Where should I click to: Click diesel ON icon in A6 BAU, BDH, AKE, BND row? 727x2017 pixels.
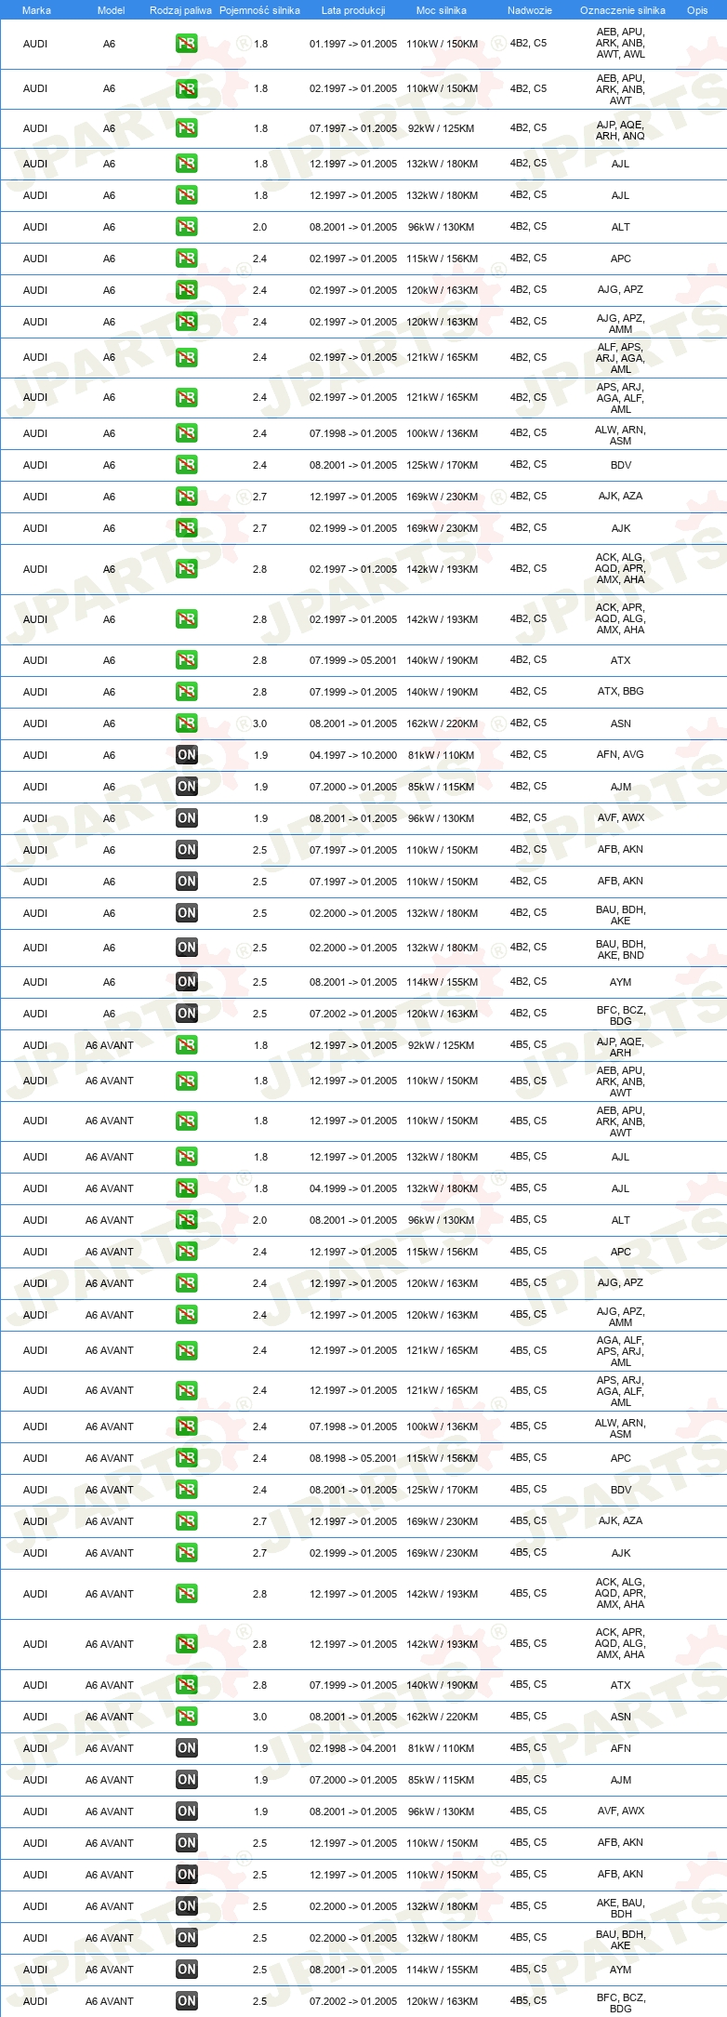point(187,948)
